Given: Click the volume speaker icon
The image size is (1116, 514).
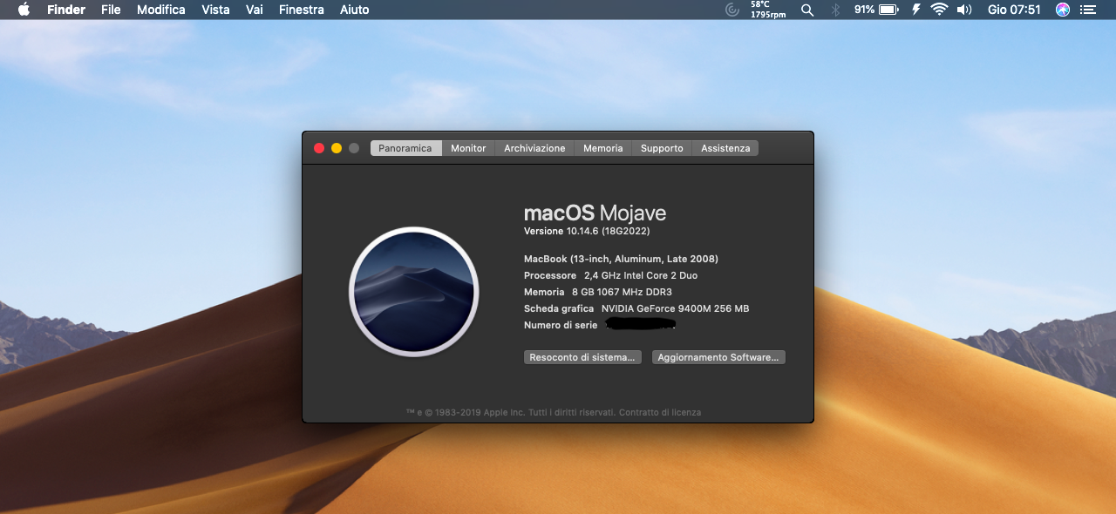Looking at the screenshot, I should pos(964,10).
